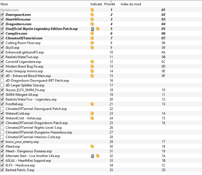Click the archive box icon in the Auto Unequip Ammo row
202x175 pixels.
92,71
